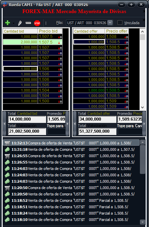This screenshot has width=149, height=227.
Task: Click the offer table scrollbar thumb
Action: coord(143,37)
